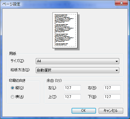Click the 右(R) right margin field
Screen dimensions: 130x119
pos(112,88)
